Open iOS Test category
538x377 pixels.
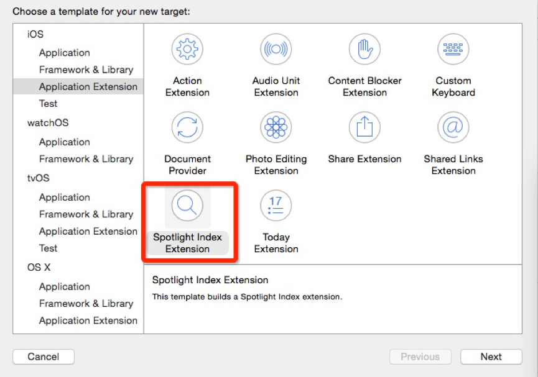point(48,104)
